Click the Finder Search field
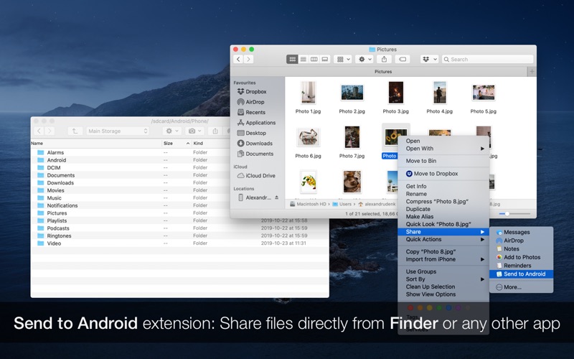This screenshot has width=574, height=359. (487, 59)
